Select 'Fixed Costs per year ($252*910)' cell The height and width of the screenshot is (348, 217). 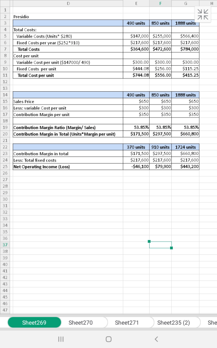(x=68, y=43)
